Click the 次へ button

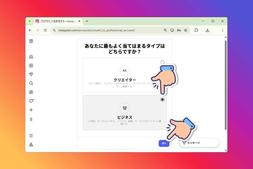(164, 143)
